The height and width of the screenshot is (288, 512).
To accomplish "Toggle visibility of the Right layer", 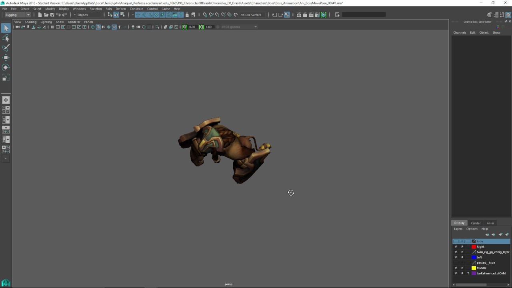I will (x=456, y=247).
